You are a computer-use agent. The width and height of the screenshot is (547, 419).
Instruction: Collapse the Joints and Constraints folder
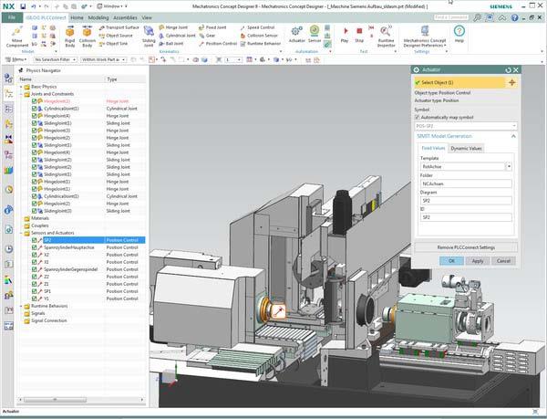coord(21,94)
